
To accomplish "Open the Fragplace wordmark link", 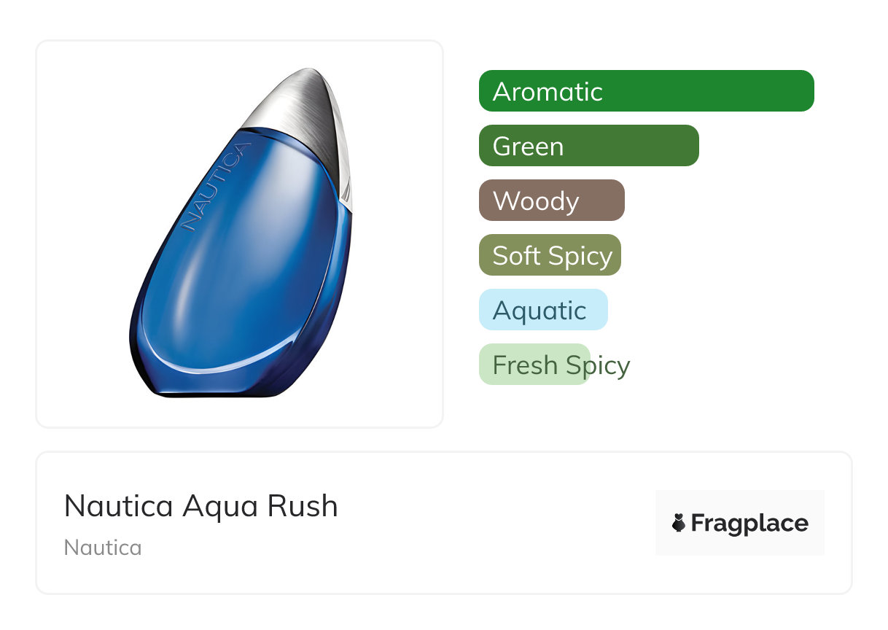I will (x=749, y=523).
